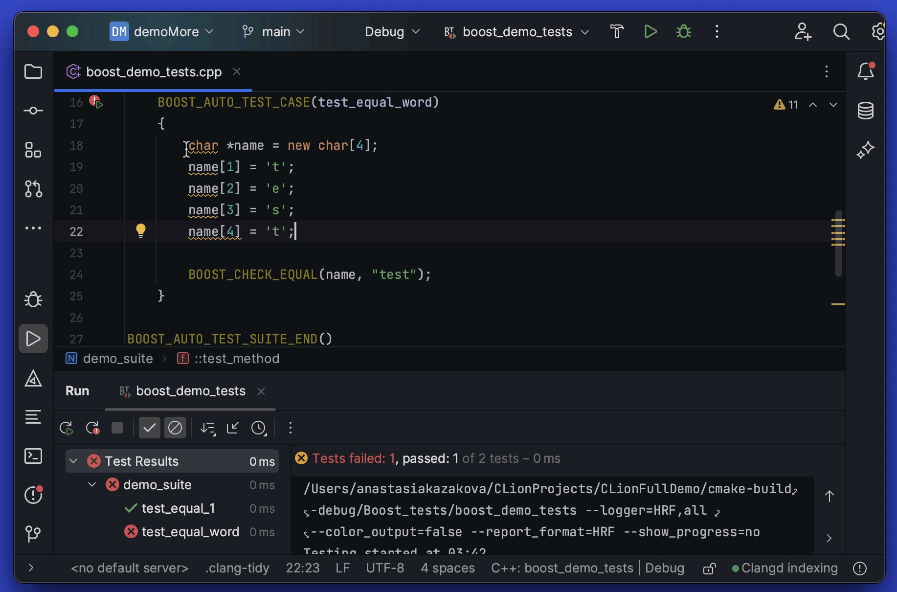The image size is (897, 592).
Task: Stop the test run
Action: pyautogui.click(x=117, y=428)
